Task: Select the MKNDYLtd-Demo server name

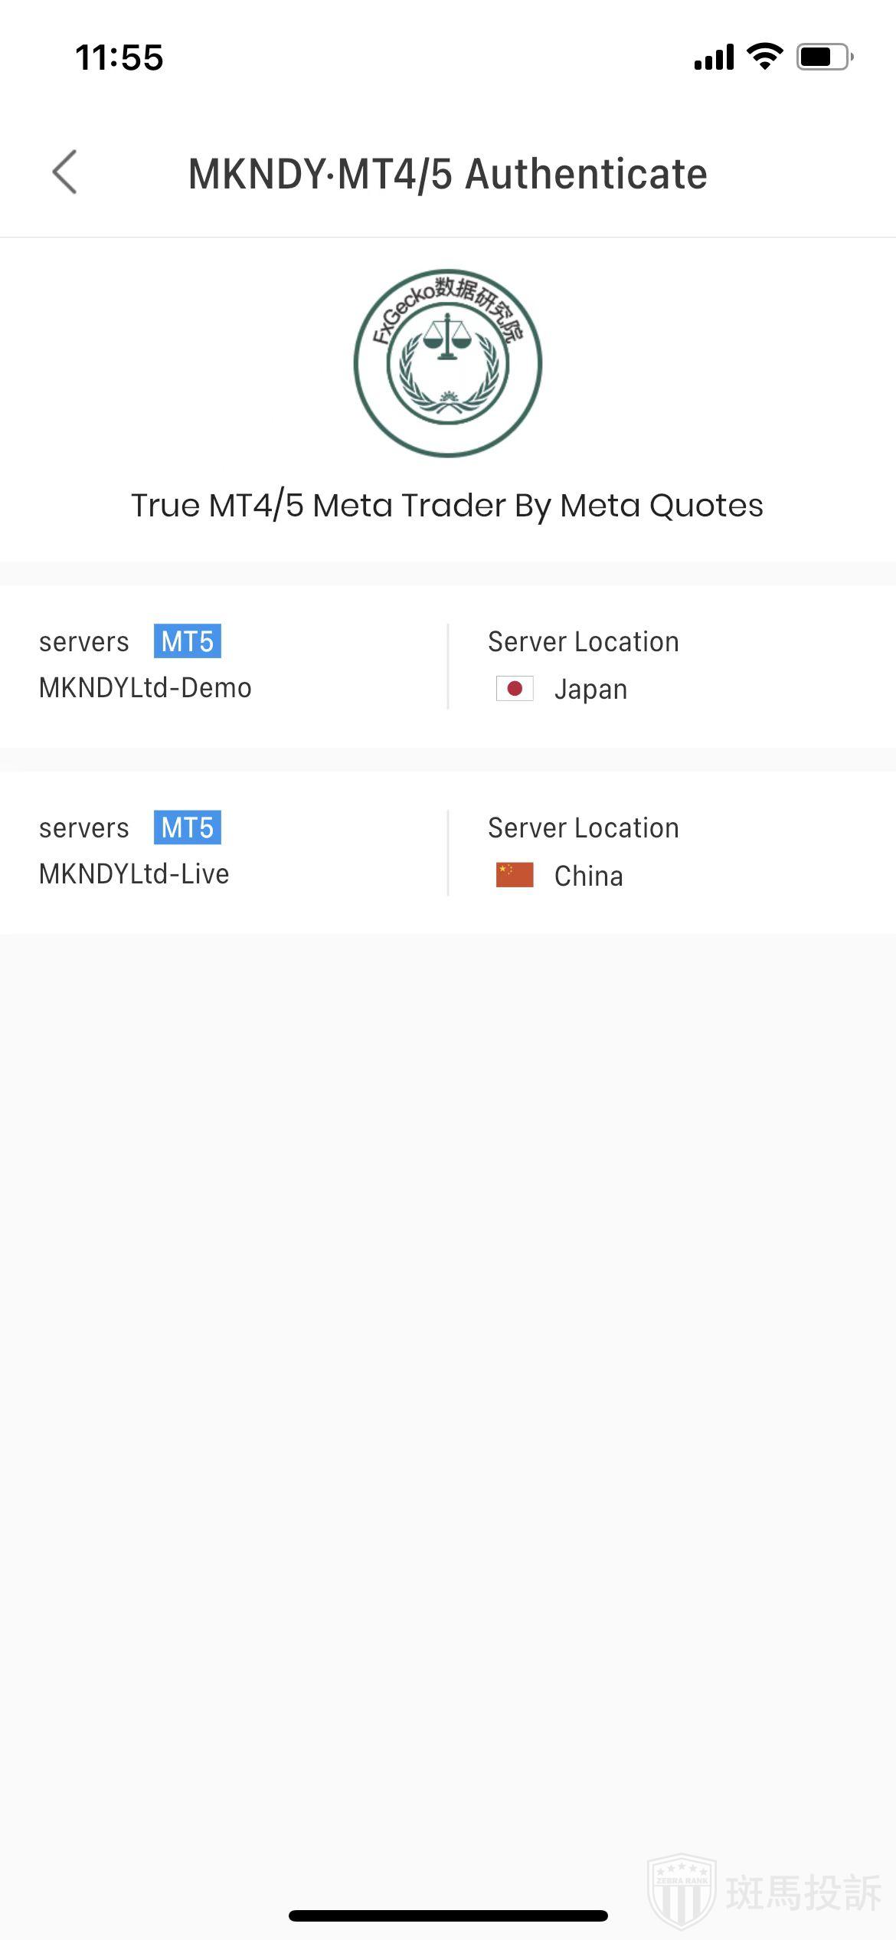Action: tap(146, 688)
